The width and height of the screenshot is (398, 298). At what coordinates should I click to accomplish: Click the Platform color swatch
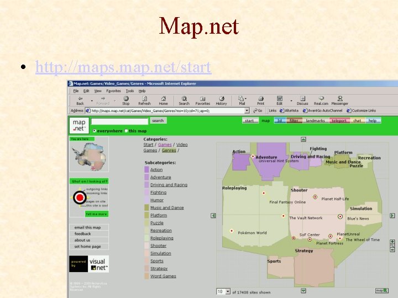pyautogui.click(x=146, y=215)
